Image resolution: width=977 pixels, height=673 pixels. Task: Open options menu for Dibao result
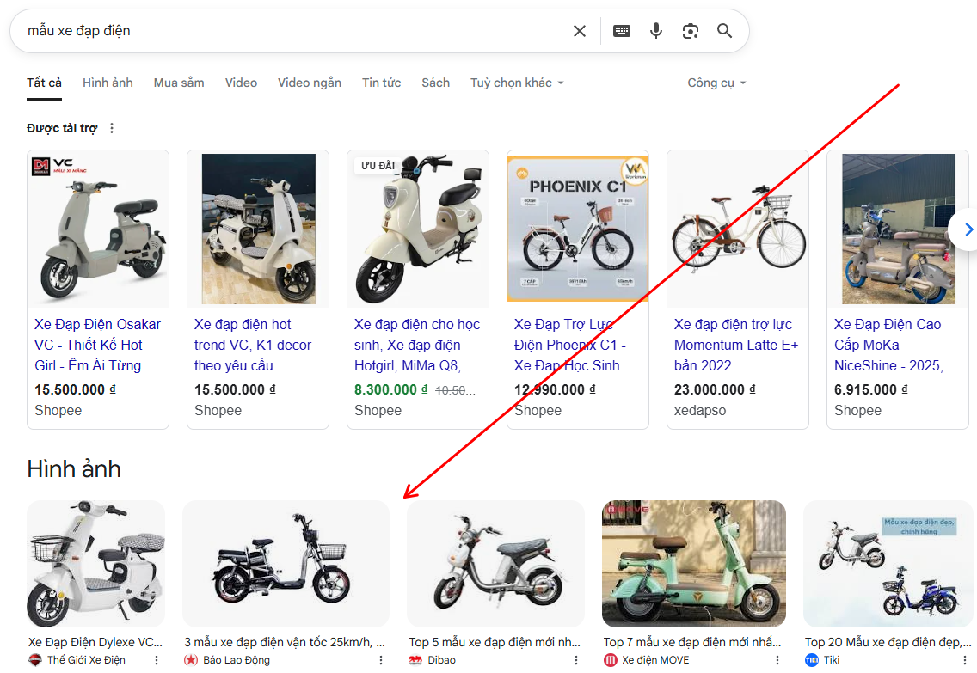point(575,660)
